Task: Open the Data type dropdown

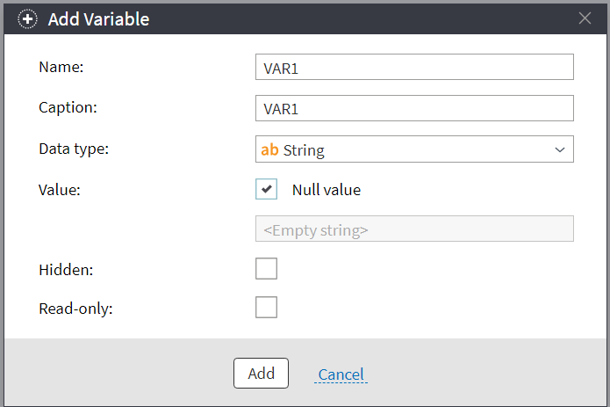Action: (414, 149)
